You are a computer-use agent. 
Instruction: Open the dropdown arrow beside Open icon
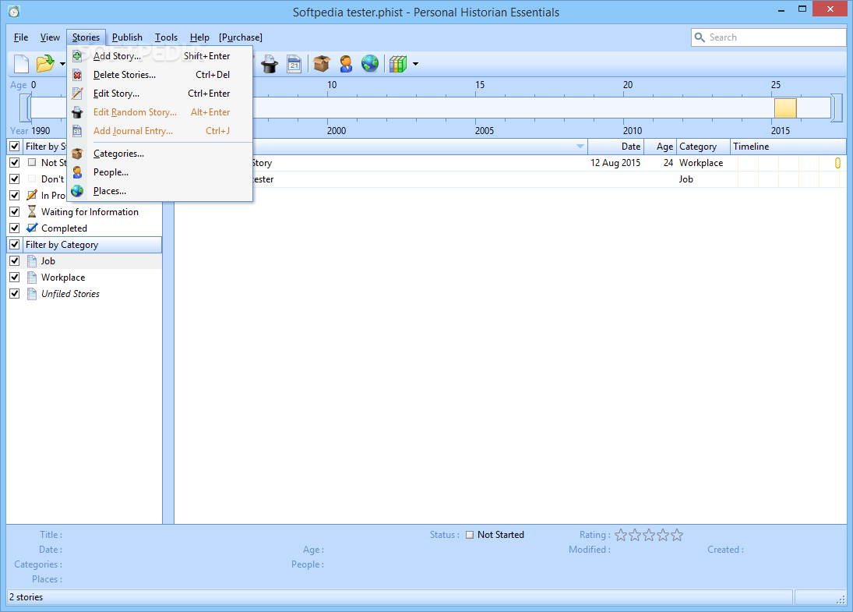click(x=62, y=64)
